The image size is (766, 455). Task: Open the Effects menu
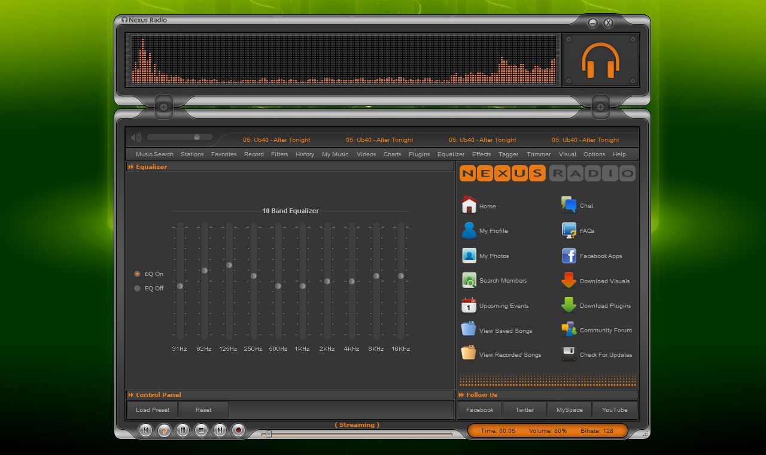click(481, 154)
